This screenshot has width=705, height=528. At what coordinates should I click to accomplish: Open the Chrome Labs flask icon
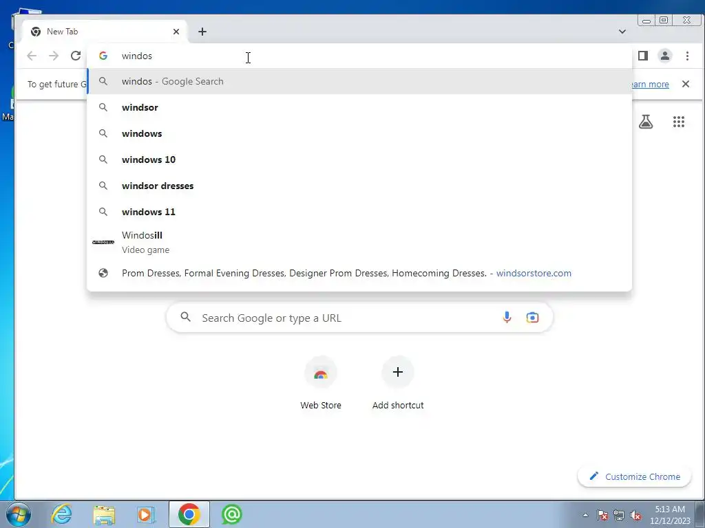[646, 122]
